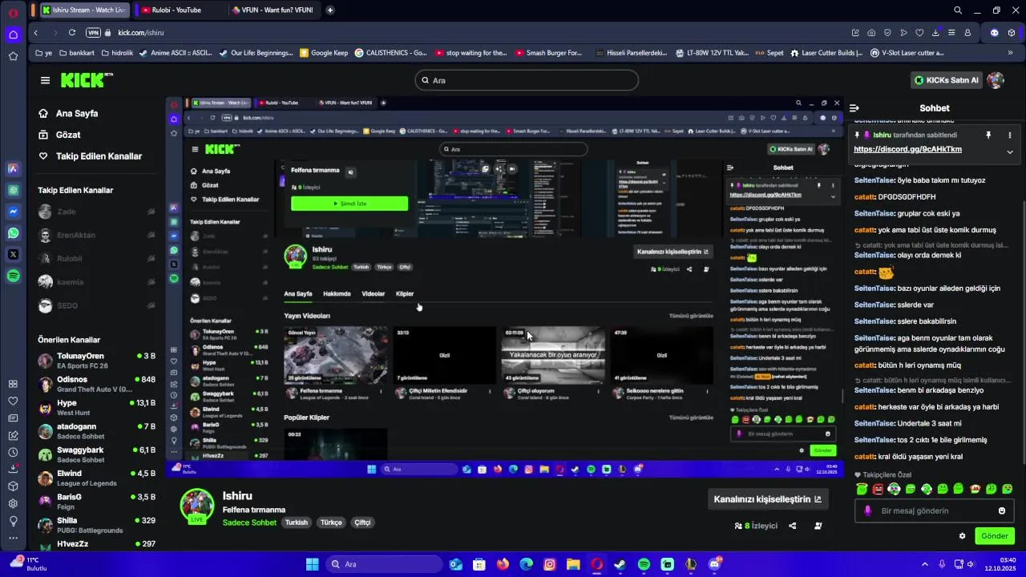This screenshot has width=1026, height=577.
Task: Go back in browser history
Action: click(36, 33)
